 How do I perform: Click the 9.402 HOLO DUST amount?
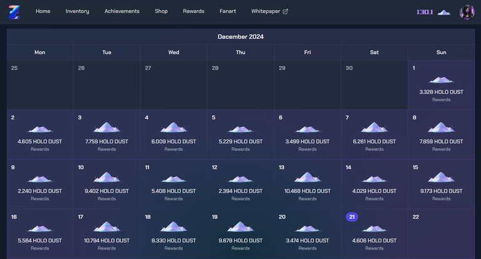tap(106, 191)
